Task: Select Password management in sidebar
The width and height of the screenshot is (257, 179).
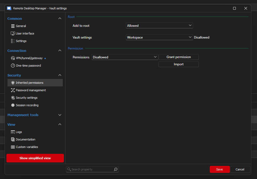Action: [35, 90]
